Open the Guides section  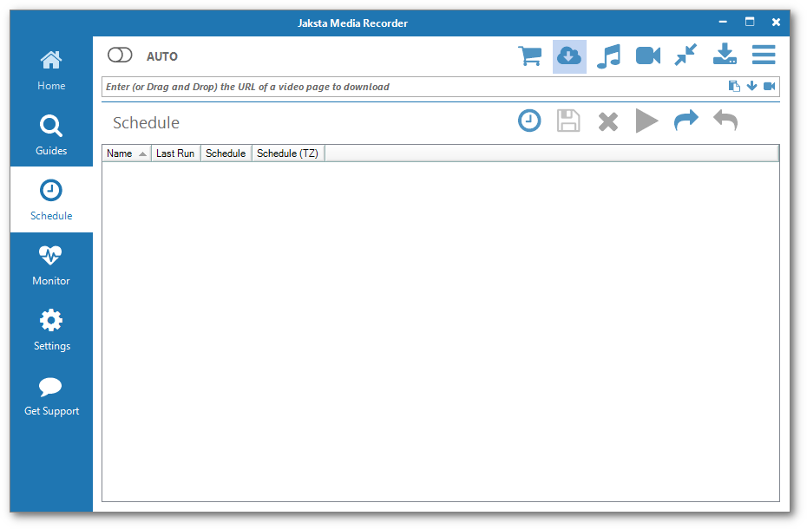pyautogui.click(x=51, y=134)
